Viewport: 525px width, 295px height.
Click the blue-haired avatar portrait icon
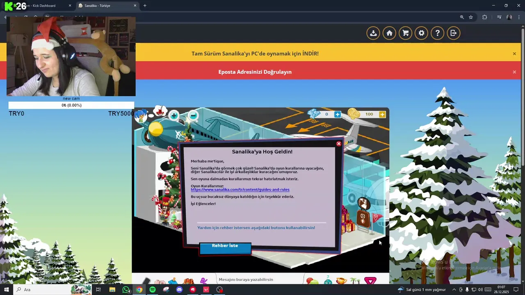142,116
